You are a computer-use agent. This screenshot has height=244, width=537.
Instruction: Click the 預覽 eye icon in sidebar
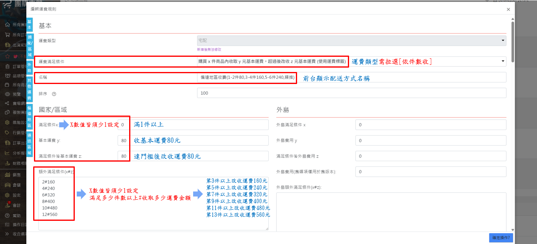pos(7,94)
